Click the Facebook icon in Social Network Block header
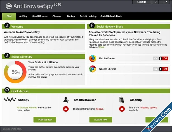Image resolution: width=172 pixels, height=132 pixels. coord(92,25)
